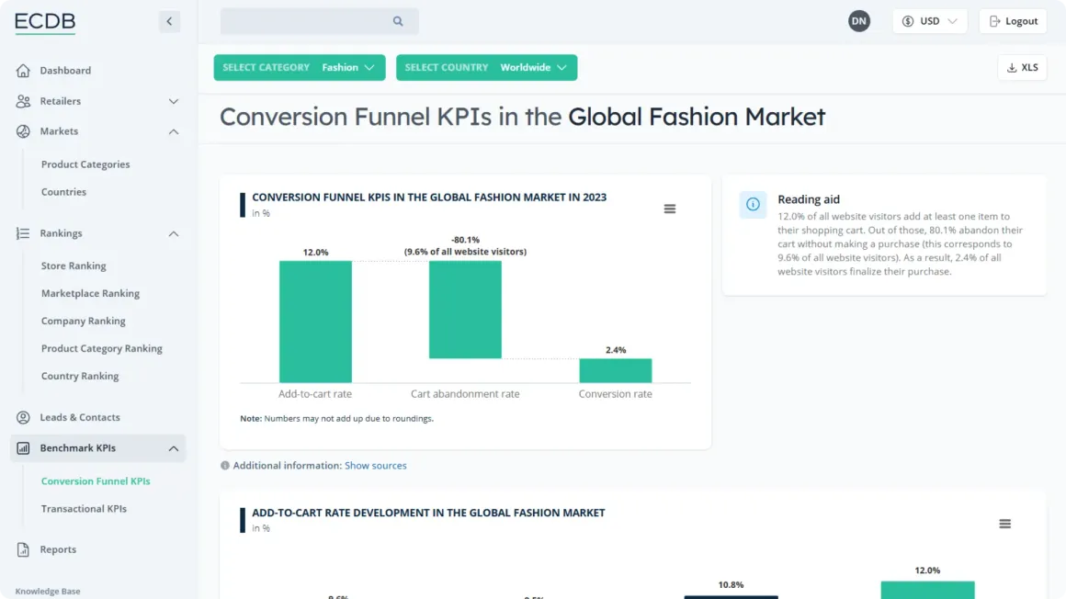Click the 'Conversion rate' axis label
The width and height of the screenshot is (1066, 599).
click(x=616, y=393)
